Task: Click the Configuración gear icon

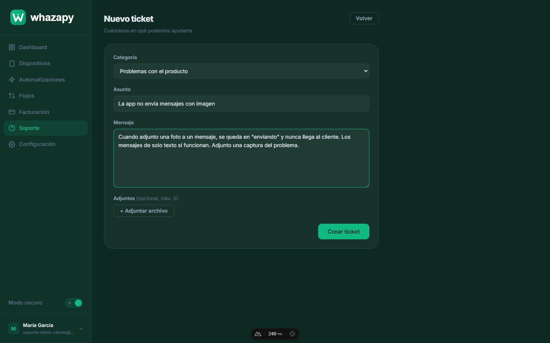Action: 12,144
